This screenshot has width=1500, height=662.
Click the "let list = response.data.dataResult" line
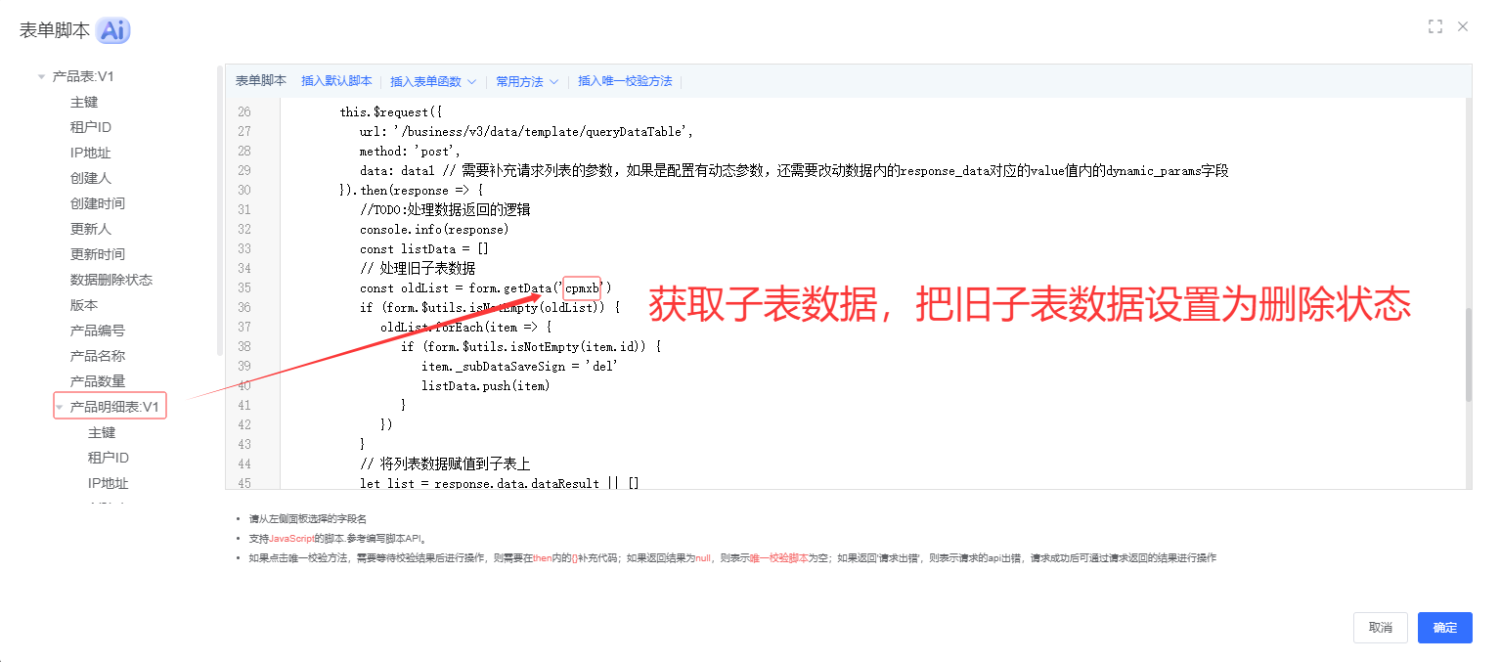(499, 483)
